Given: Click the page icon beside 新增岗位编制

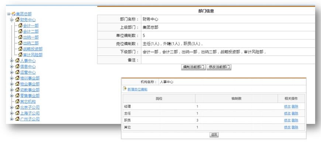Looking at the screenshot, I should coord(125,88).
